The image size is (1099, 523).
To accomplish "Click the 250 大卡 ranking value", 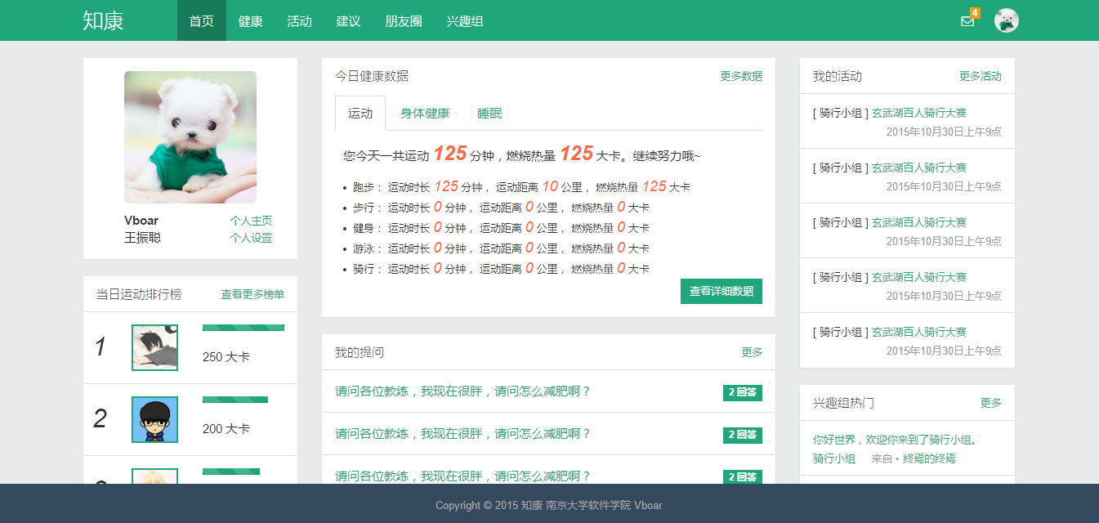I will (x=226, y=356).
